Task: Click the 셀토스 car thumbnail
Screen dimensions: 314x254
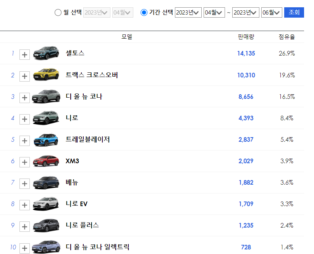Action: [46, 53]
